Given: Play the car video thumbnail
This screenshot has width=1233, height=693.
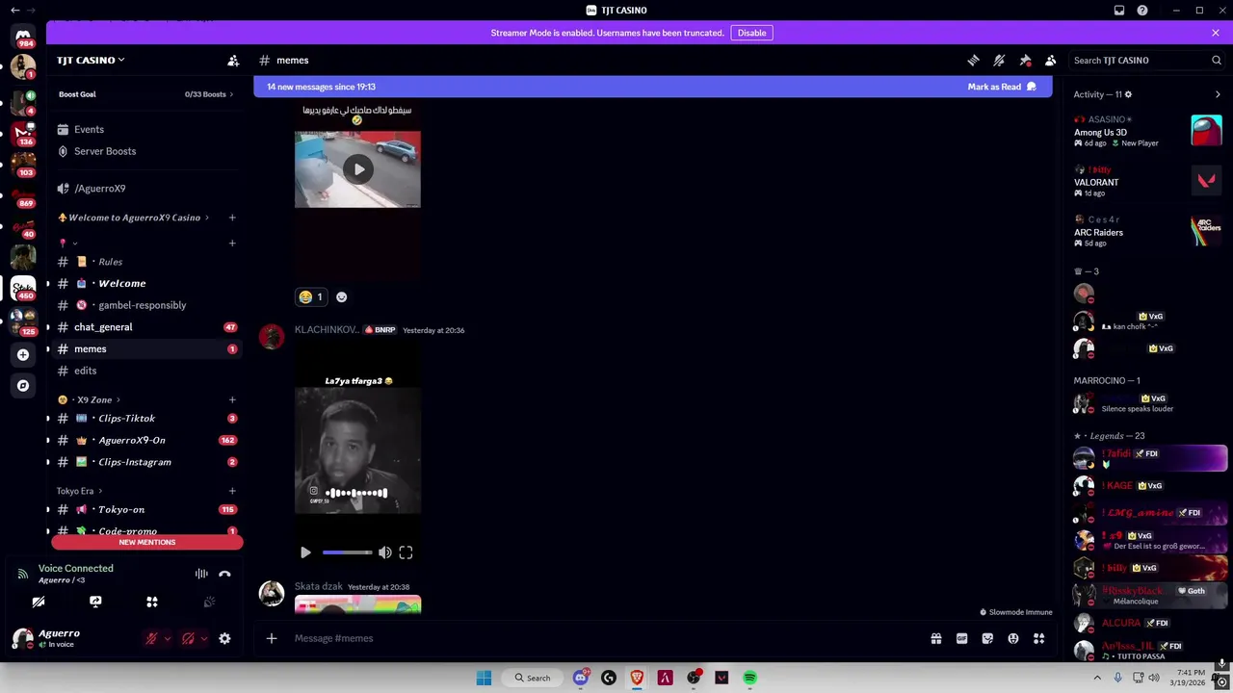Looking at the screenshot, I should (358, 169).
